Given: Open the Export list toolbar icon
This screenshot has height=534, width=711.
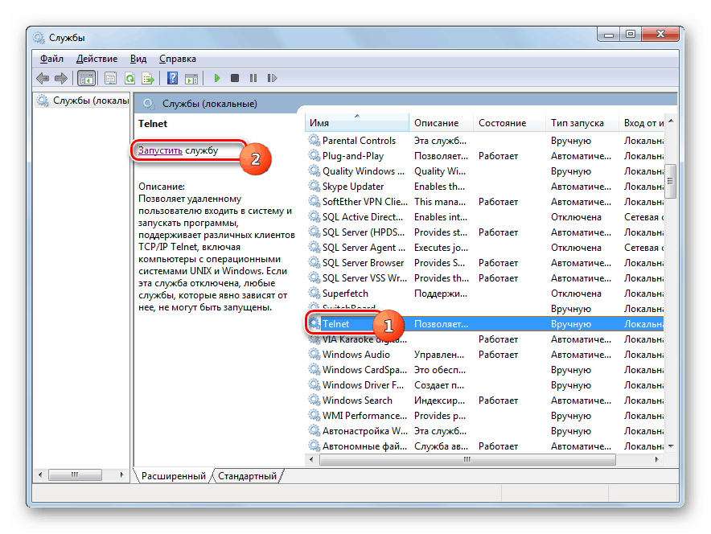Looking at the screenshot, I should point(148,77).
